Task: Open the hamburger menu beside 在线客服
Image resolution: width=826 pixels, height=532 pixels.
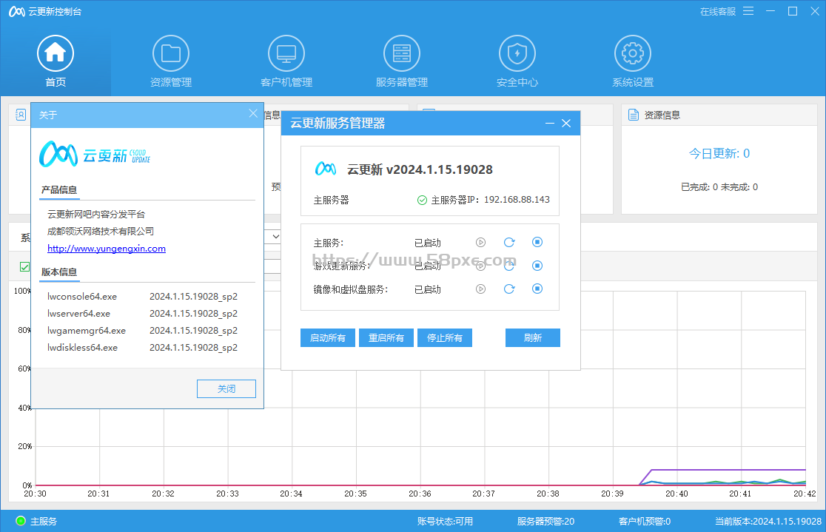Action: (748, 11)
